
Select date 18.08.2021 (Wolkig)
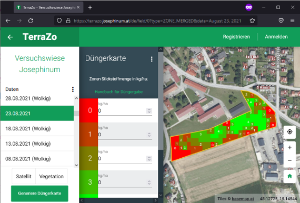coord(37,128)
